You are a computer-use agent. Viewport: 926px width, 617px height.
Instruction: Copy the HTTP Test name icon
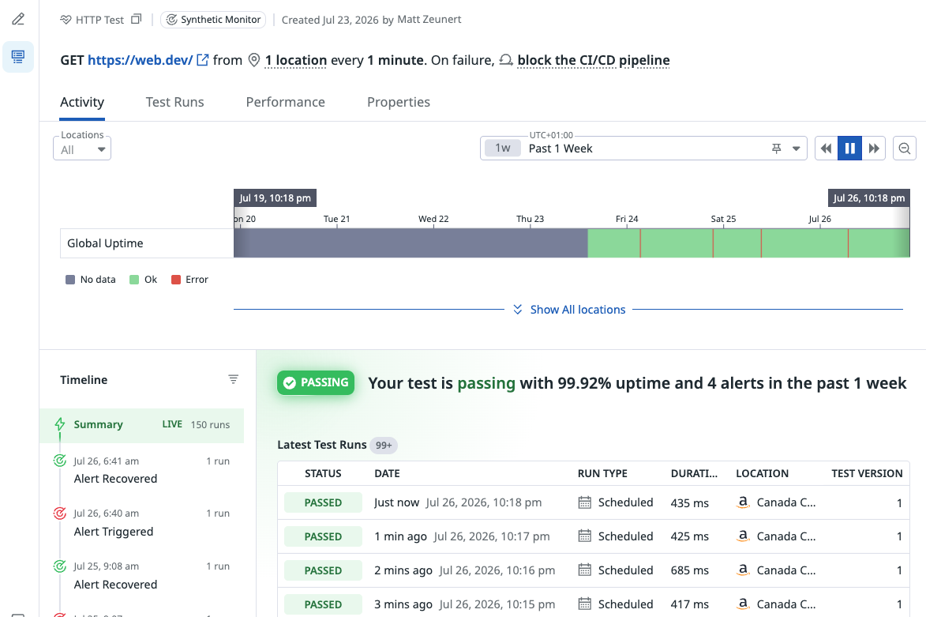[x=137, y=19]
